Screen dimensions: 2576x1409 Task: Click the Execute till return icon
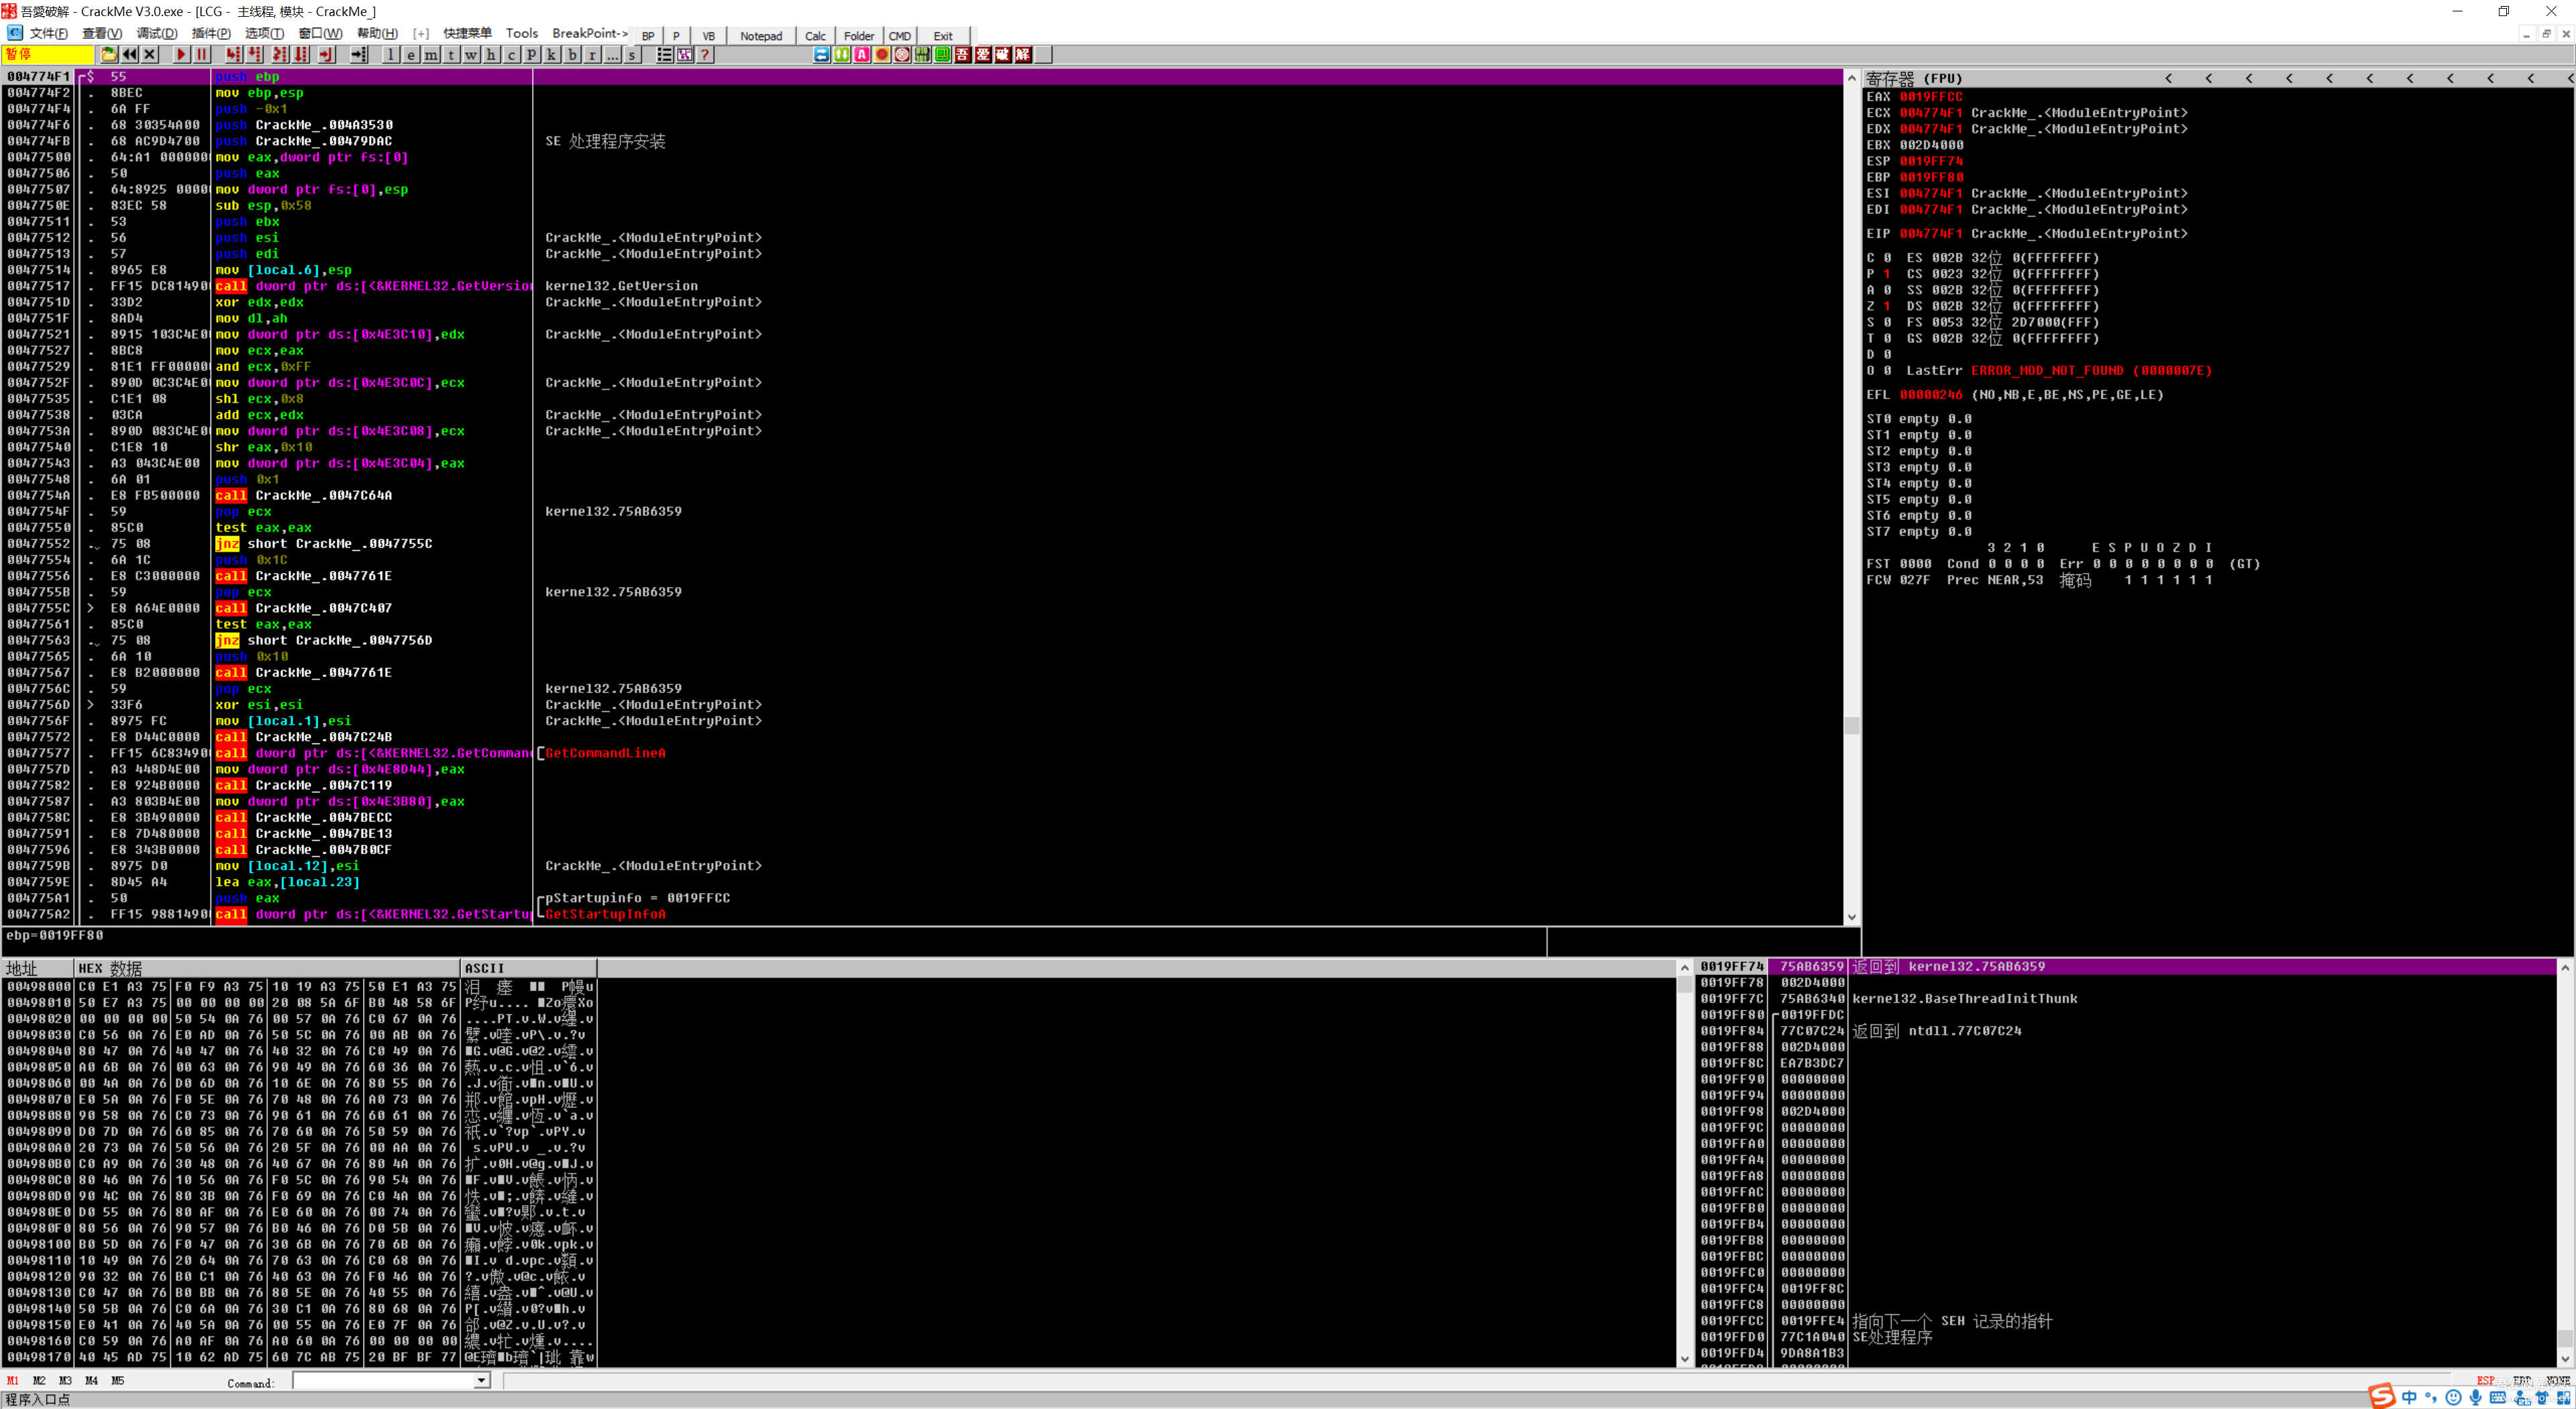[x=326, y=55]
